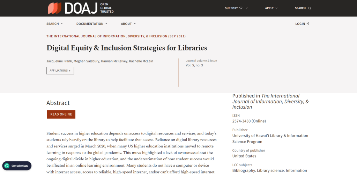This screenshot has width=357, height=175.
Task: Expand the Support dropdown chevron
Action: click(247, 8)
